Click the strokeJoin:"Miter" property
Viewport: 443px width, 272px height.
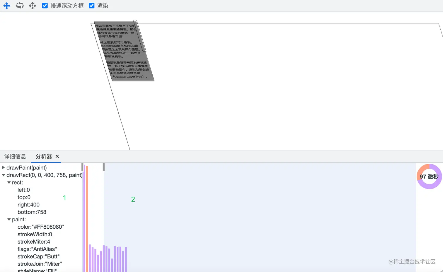click(40, 264)
